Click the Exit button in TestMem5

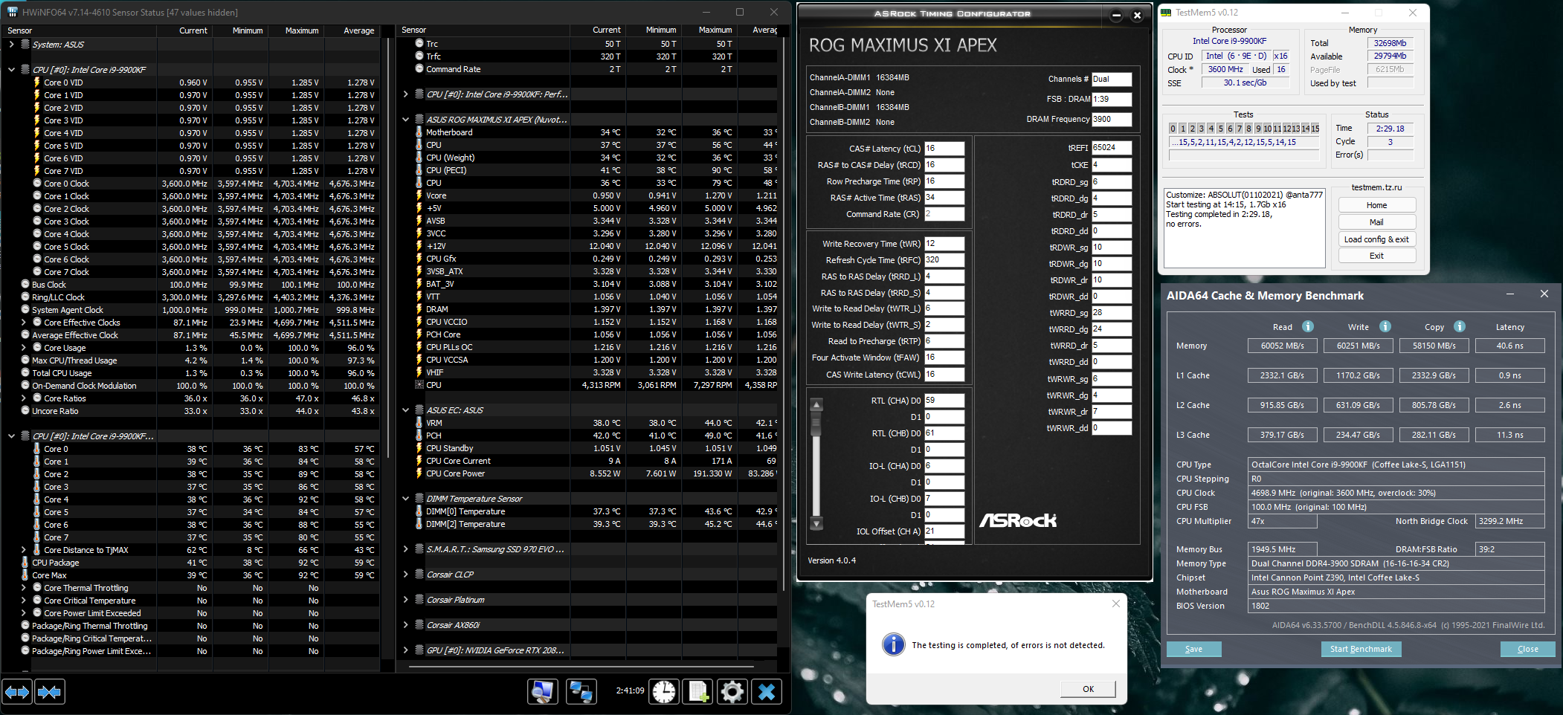[1376, 256]
